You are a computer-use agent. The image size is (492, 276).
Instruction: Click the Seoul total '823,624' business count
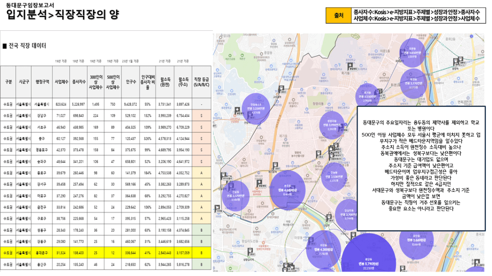(x=61, y=104)
